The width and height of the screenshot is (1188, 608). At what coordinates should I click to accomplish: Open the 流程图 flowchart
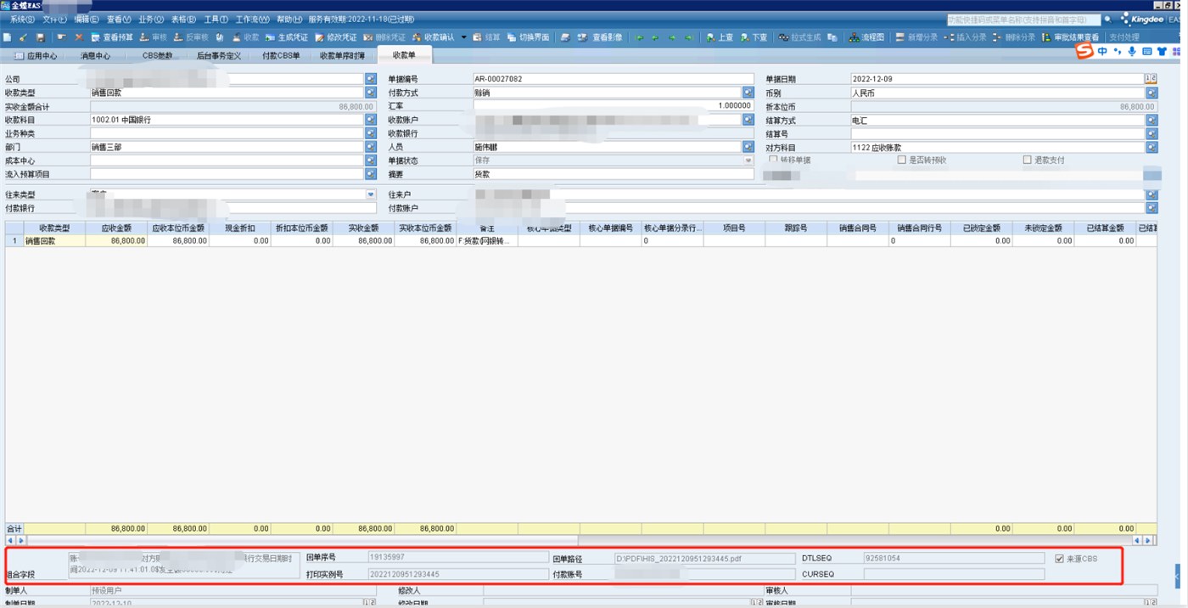pos(866,37)
